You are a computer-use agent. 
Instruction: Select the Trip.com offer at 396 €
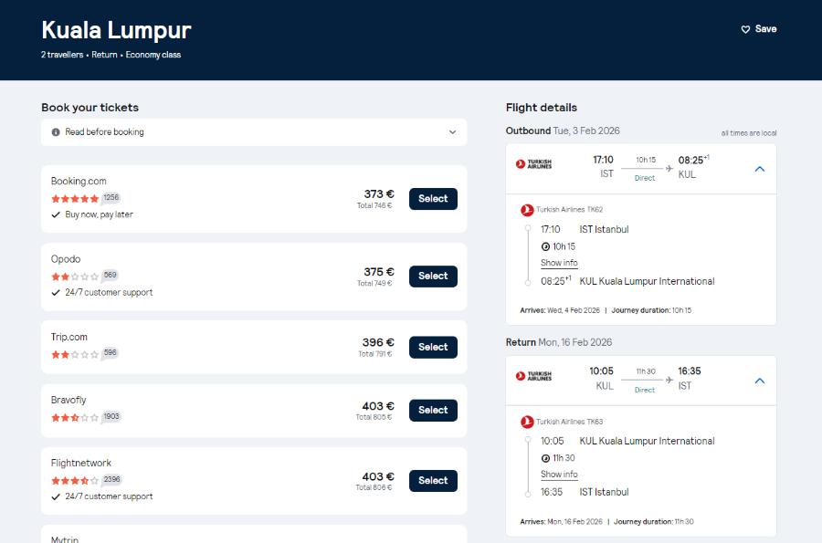point(433,347)
